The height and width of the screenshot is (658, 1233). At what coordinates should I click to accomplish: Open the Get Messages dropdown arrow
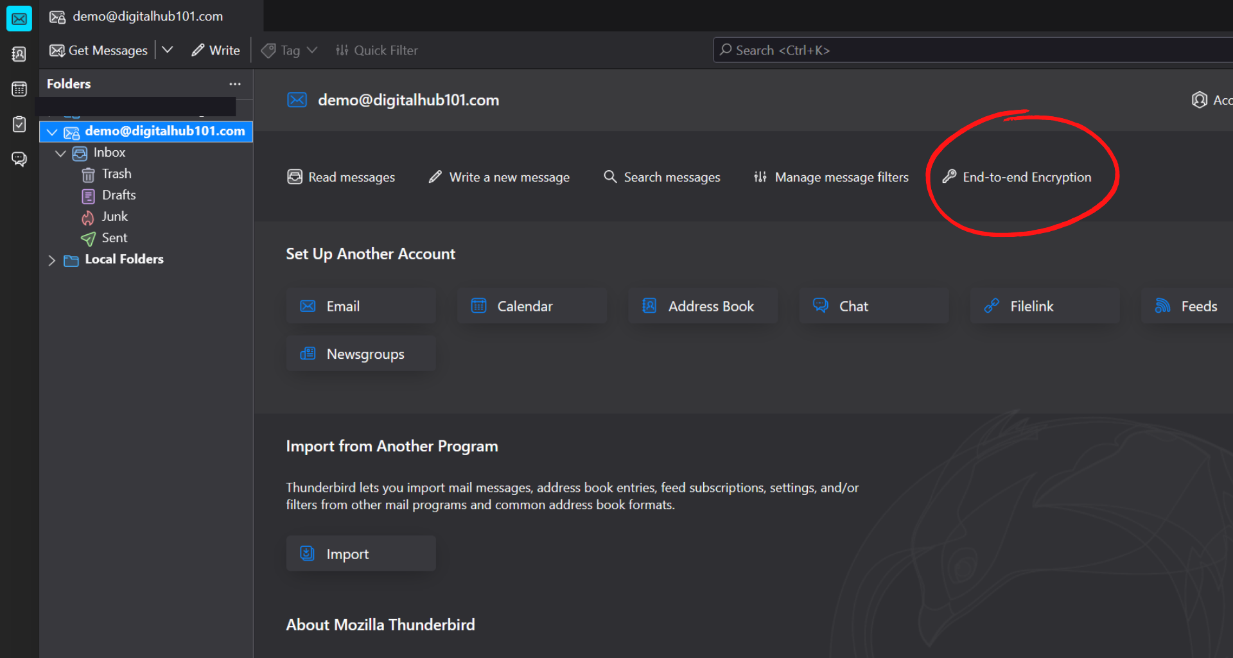(167, 50)
